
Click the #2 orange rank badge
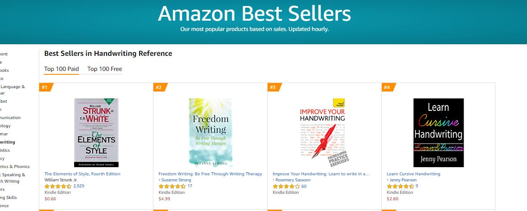tap(159, 88)
